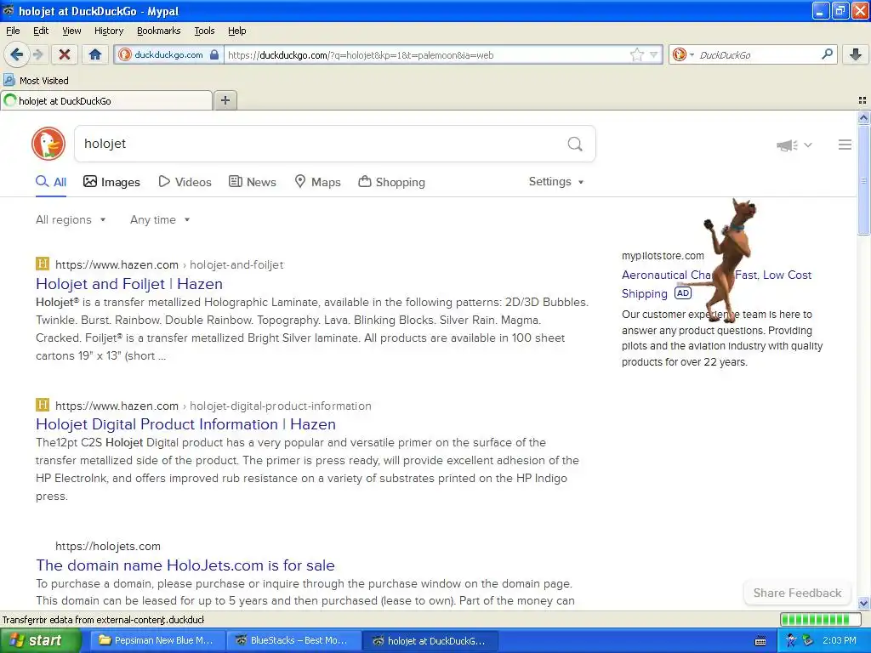
Task: Click the vertical scrollbar thumb
Action: pos(863,180)
